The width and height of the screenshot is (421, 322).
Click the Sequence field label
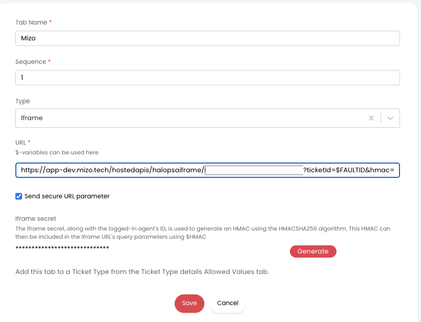click(31, 62)
